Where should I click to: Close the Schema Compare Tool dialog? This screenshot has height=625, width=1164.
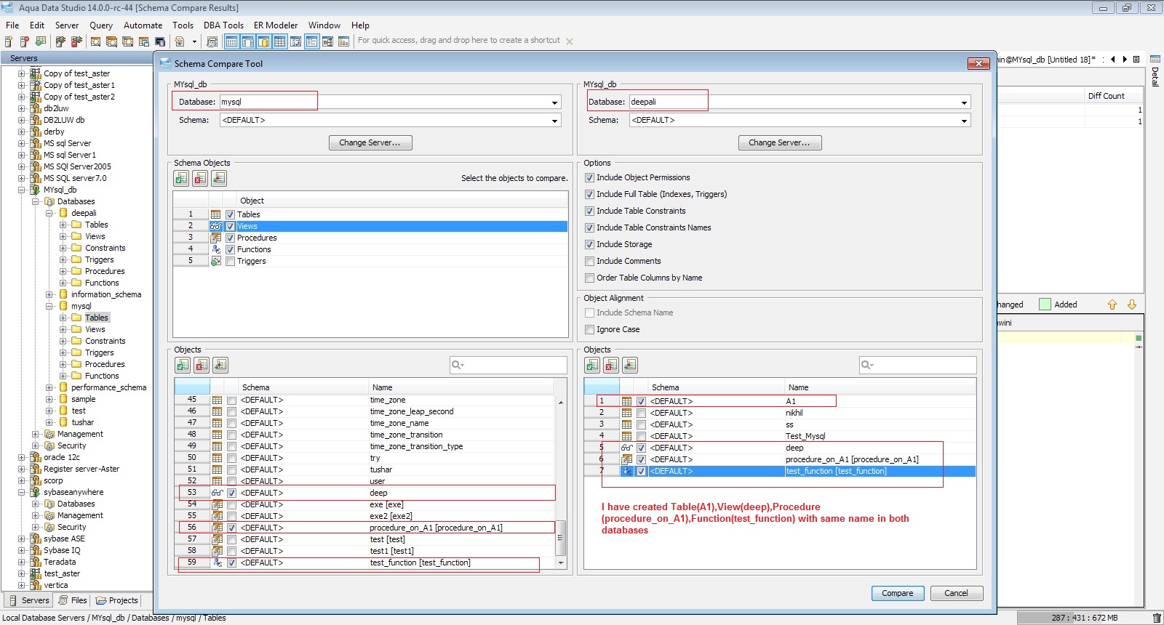click(x=978, y=64)
